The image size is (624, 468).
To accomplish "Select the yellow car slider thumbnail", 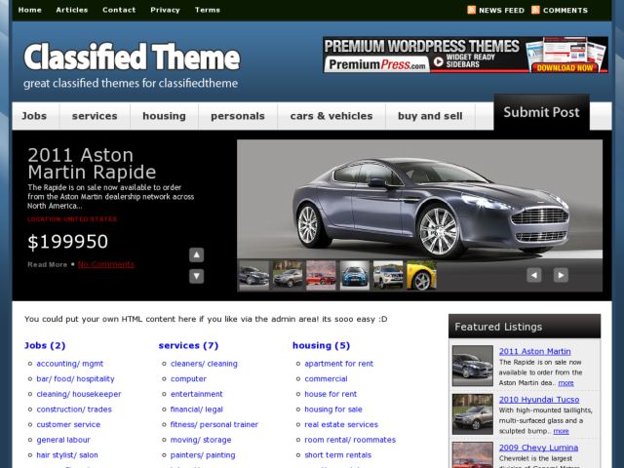I will tap(421, 275).
